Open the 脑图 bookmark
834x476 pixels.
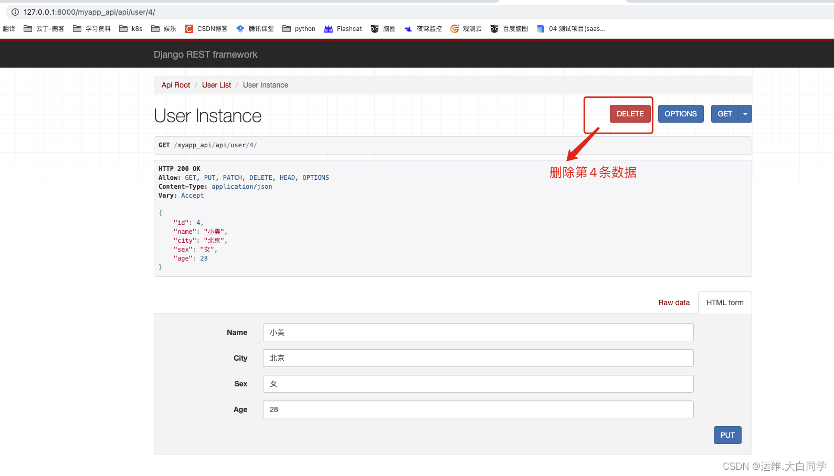(383, 29)
